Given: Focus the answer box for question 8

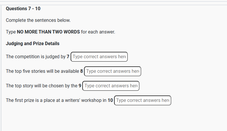Looking at the screenshot, I should coord(113,71).
